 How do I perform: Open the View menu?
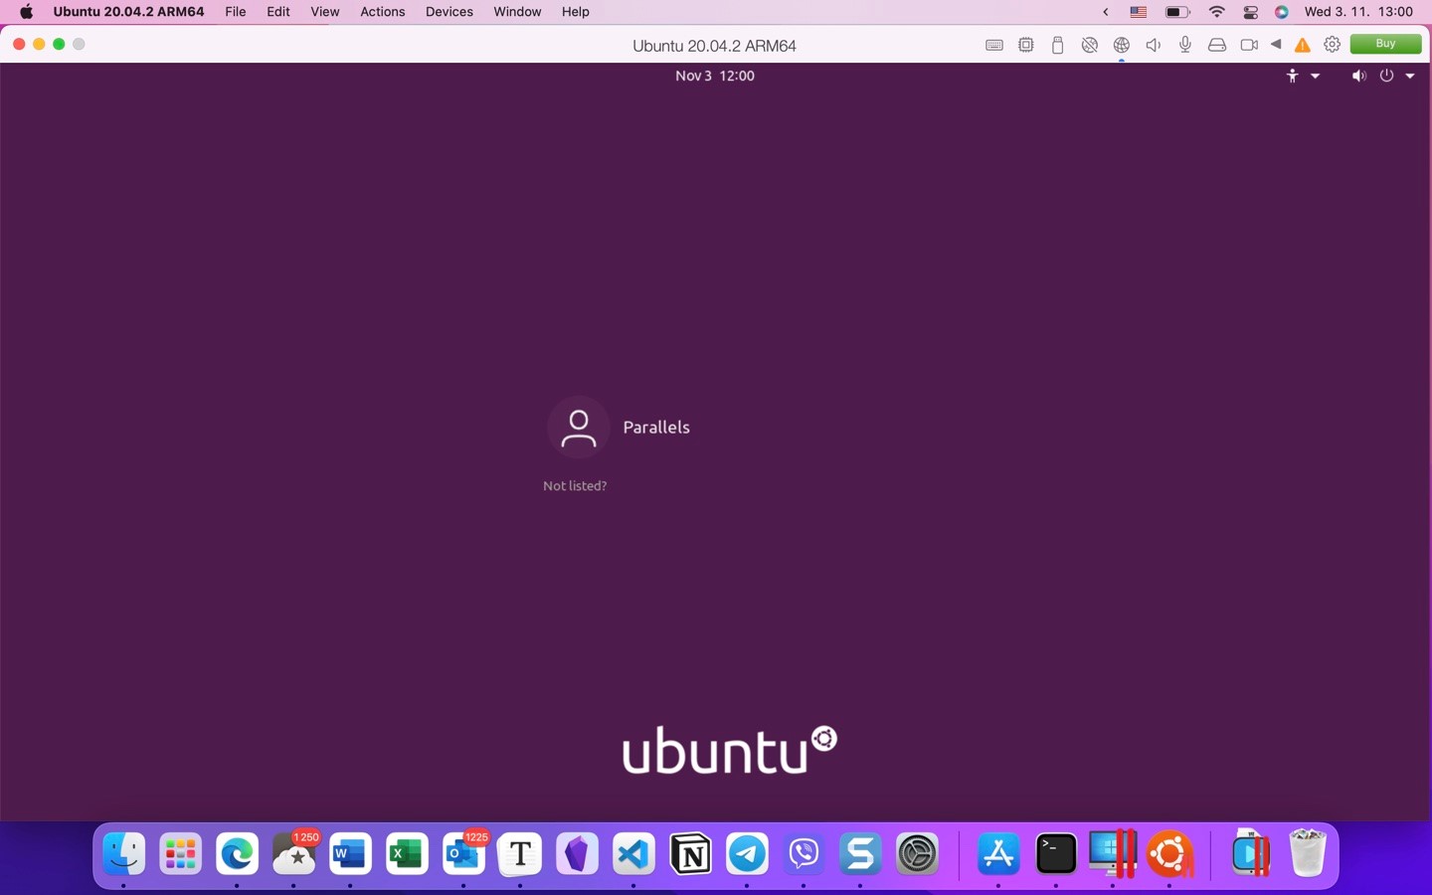click(x=324, y=12)
